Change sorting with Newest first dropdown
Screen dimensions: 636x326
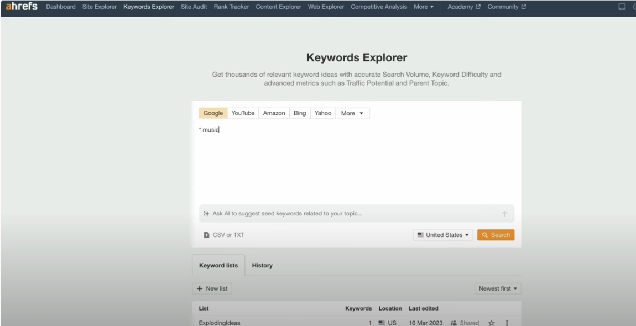click(497, 288)
